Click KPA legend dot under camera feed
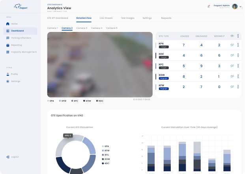 pos(48,101)
